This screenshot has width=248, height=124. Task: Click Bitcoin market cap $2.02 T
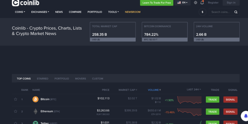point(132,99)
